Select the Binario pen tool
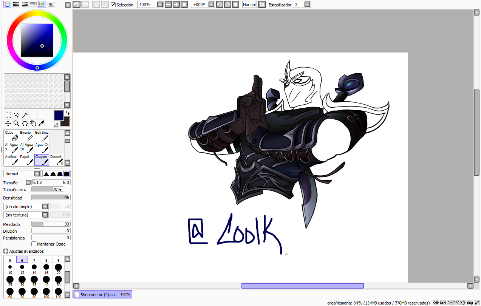The height and width of the screenshot is (306, 481). (26, 136)
